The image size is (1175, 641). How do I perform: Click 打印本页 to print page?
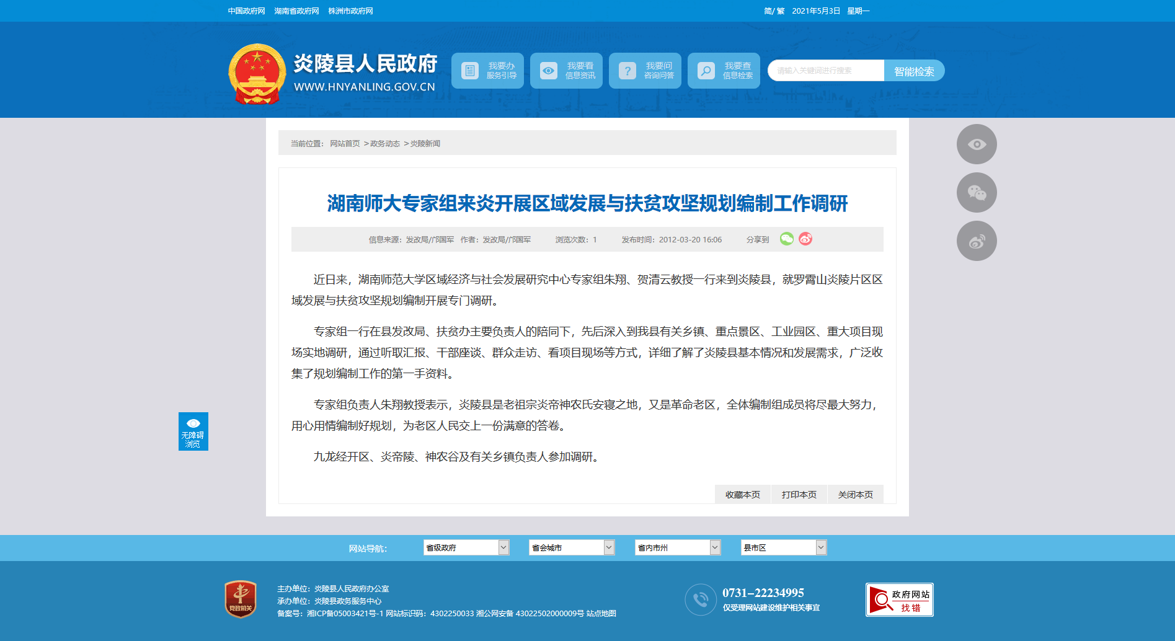pyautogui.click(x=799, y=495)
